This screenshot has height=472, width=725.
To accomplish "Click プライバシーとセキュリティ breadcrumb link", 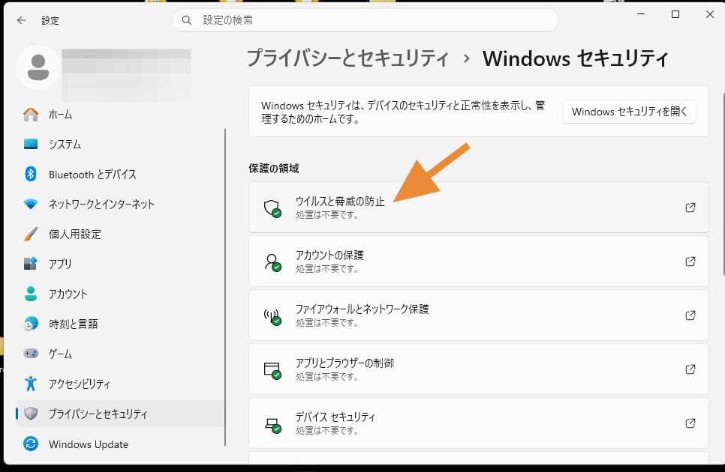I will coord(347,58).
